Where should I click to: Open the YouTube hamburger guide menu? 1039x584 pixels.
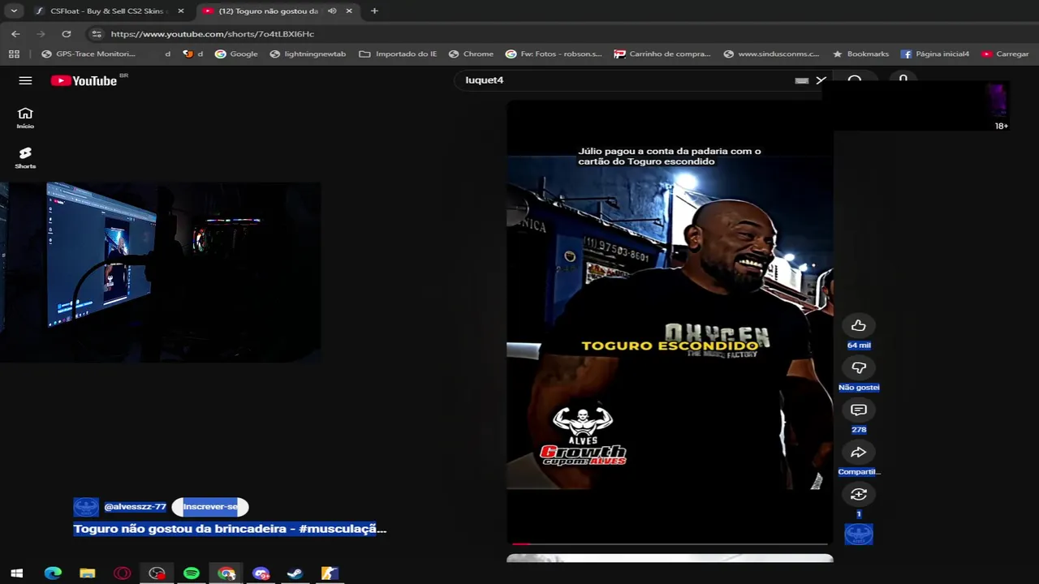pyautogui.click(x=25, y=80)
